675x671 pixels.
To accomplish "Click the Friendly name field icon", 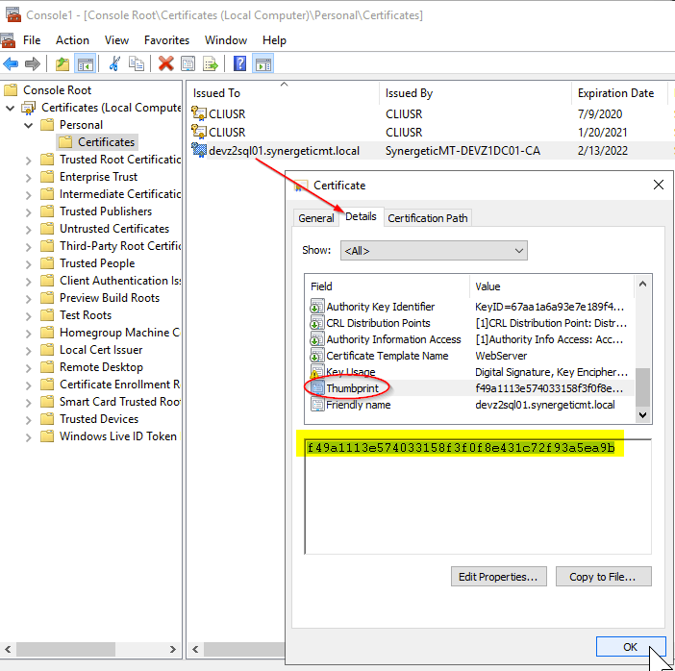I will point(317,405).
